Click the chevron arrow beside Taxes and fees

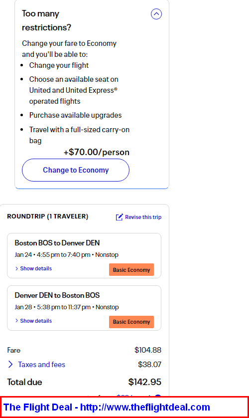[x=10, y=365]
